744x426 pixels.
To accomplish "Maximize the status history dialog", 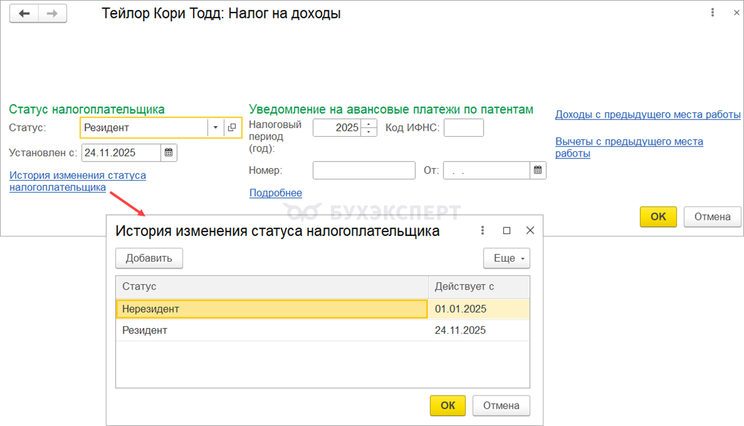I will pyautogui.click(x=506, y=230).
